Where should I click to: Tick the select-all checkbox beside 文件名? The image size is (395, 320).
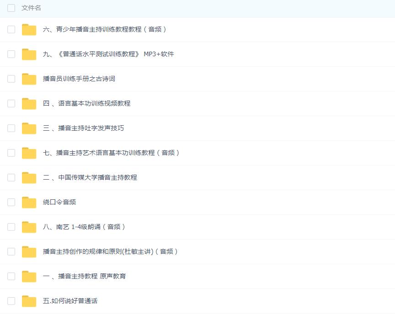pos(11,8)
